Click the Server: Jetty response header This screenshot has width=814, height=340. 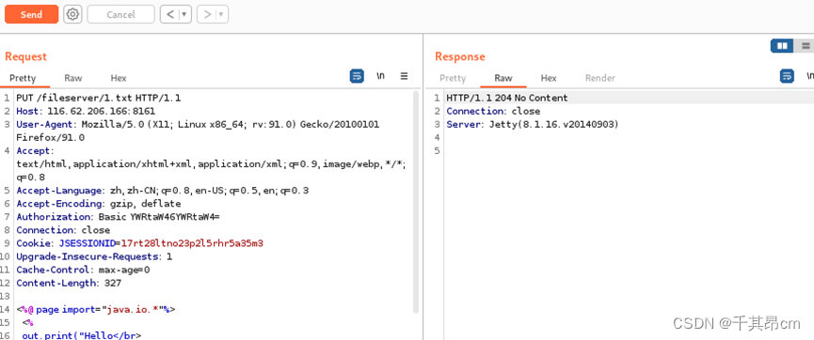pos(533,124)
